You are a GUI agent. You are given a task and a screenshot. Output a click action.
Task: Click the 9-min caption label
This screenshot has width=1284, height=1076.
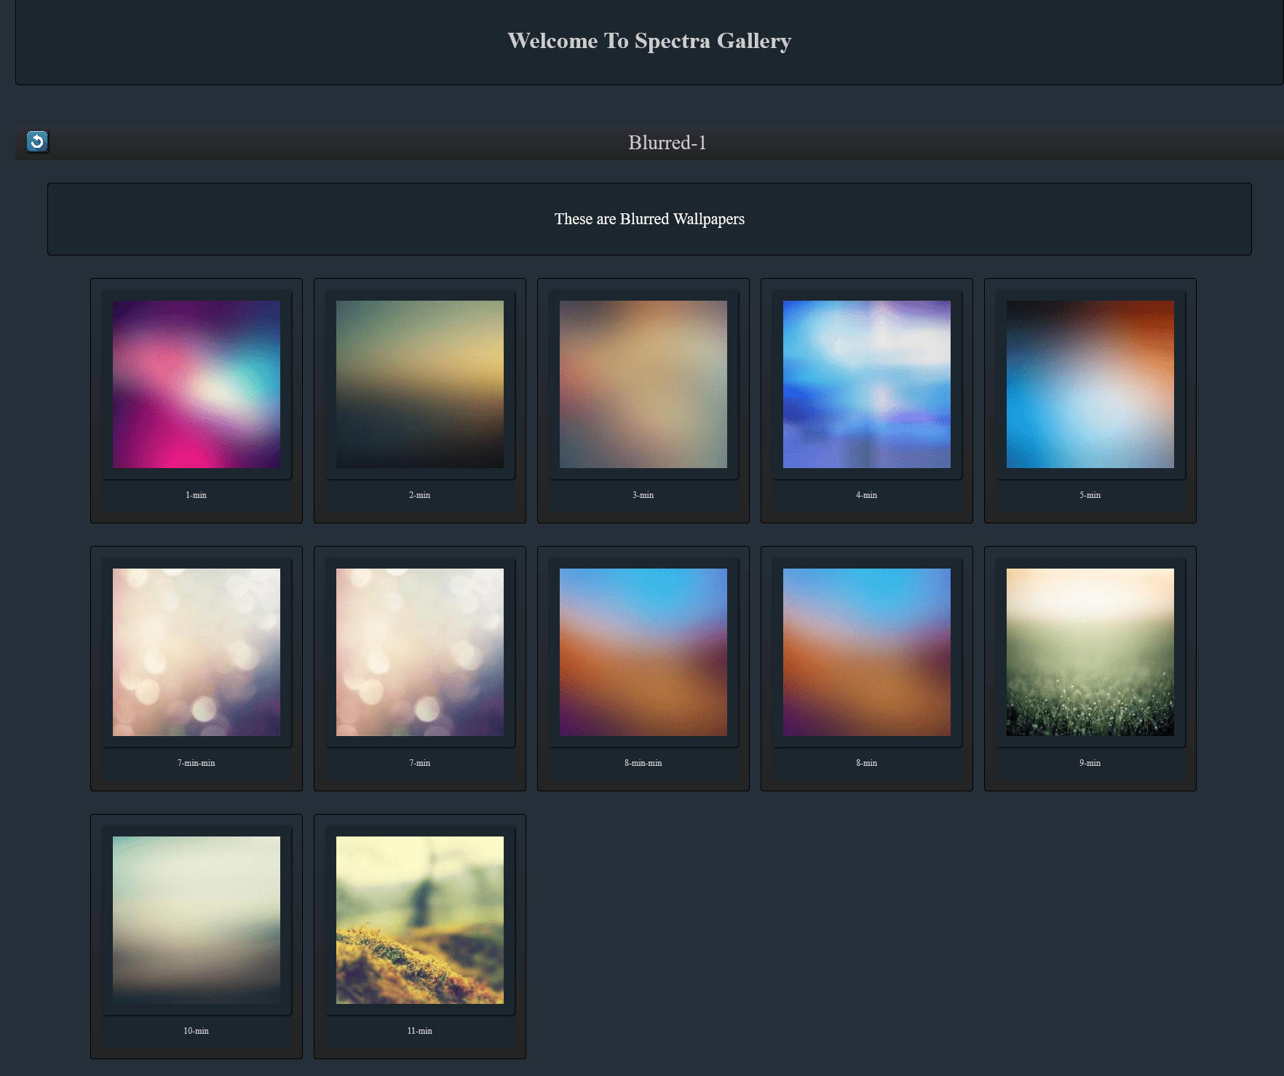[1090, 763]
